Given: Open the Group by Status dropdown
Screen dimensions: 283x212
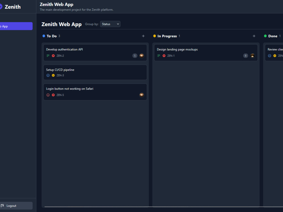Looking at the screenshot, I should [x=110, y=24].
